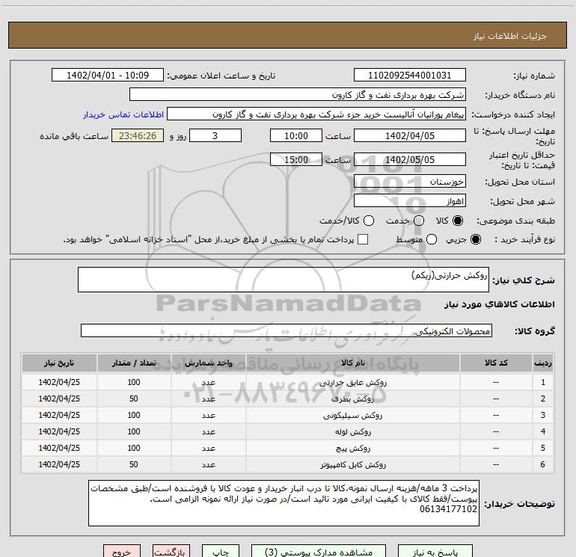The height and width of the screenshot is (557, 576).
Task: Toggle the اسناد خزانه اسلامی payment checkbox
Action: (363, 239)
